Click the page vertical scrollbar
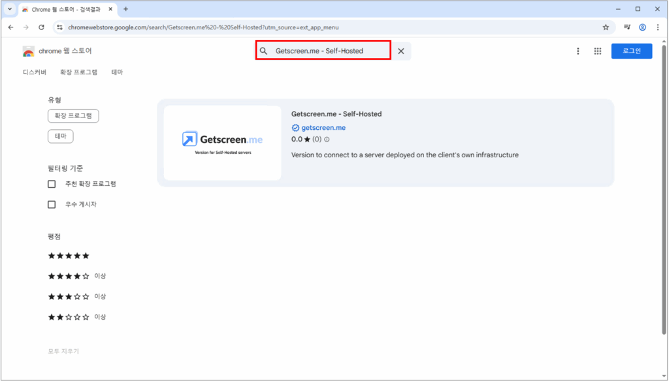Viewport: 669px width, 381px height. [x=664, y=190]
